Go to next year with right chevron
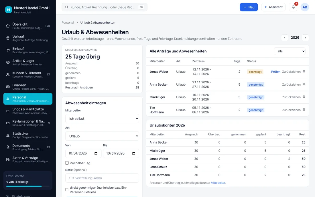This screenshot has height=197, width=315. click(305, 38)
